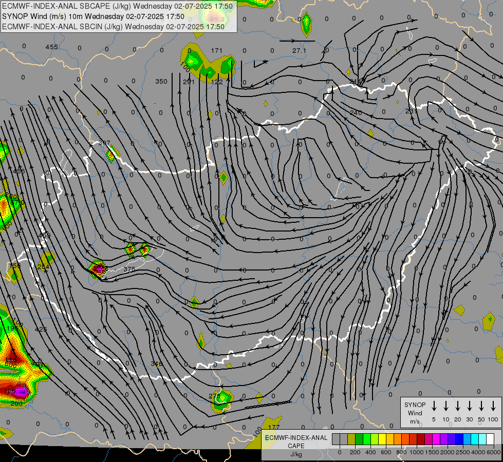Screen dimensions: 503x462
Task: Click the SYNOP wind arrow labeled 5
Action: pos(434,406)
